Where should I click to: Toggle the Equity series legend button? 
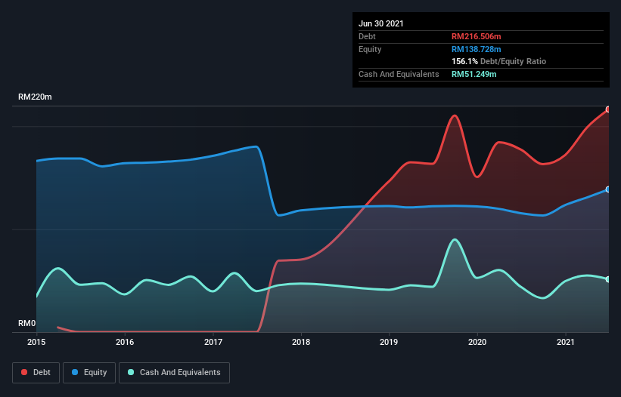(x=89, y=373)
